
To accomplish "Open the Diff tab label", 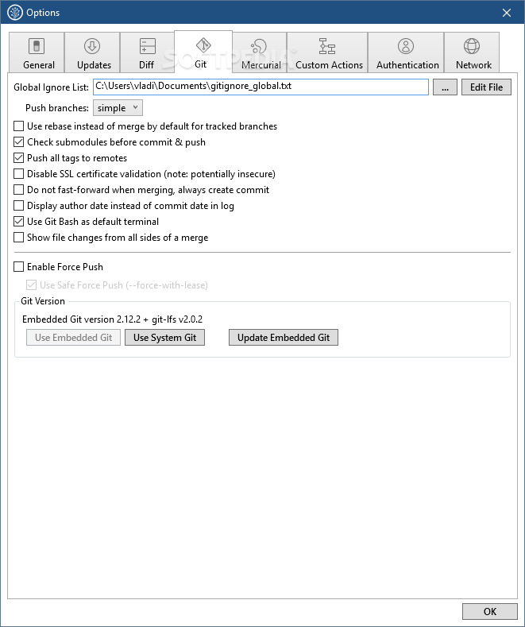I will point(147,65).
